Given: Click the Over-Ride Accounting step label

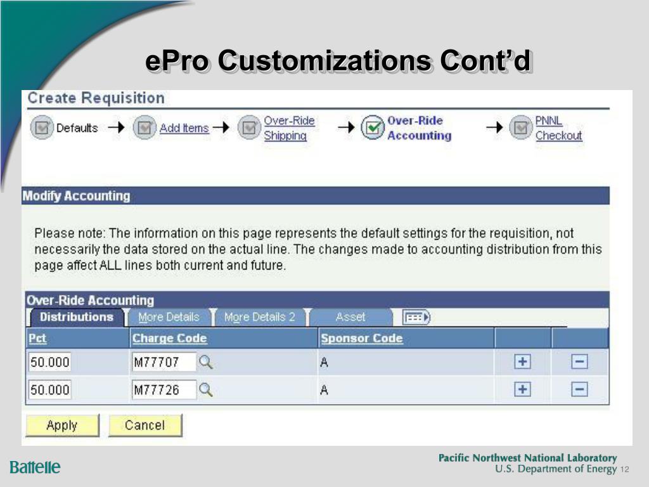Looking at the screenshot, I should 419,128.
